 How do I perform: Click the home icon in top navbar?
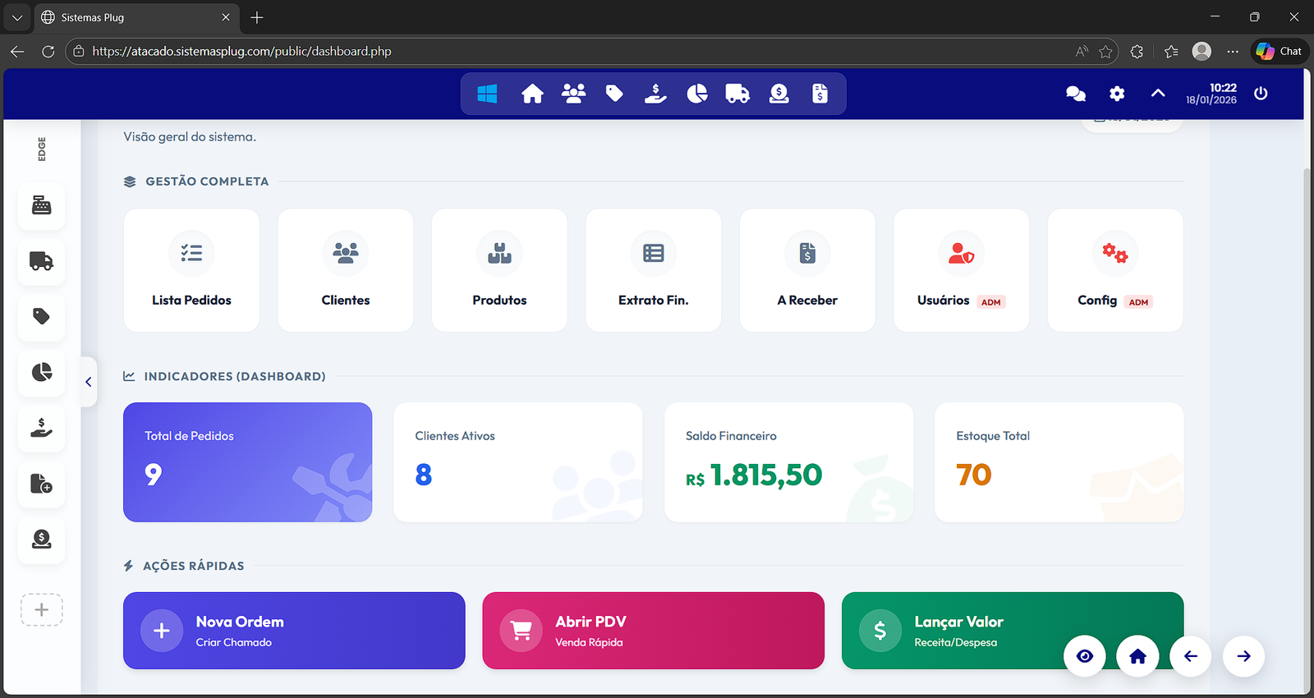(x=532, y=94)
